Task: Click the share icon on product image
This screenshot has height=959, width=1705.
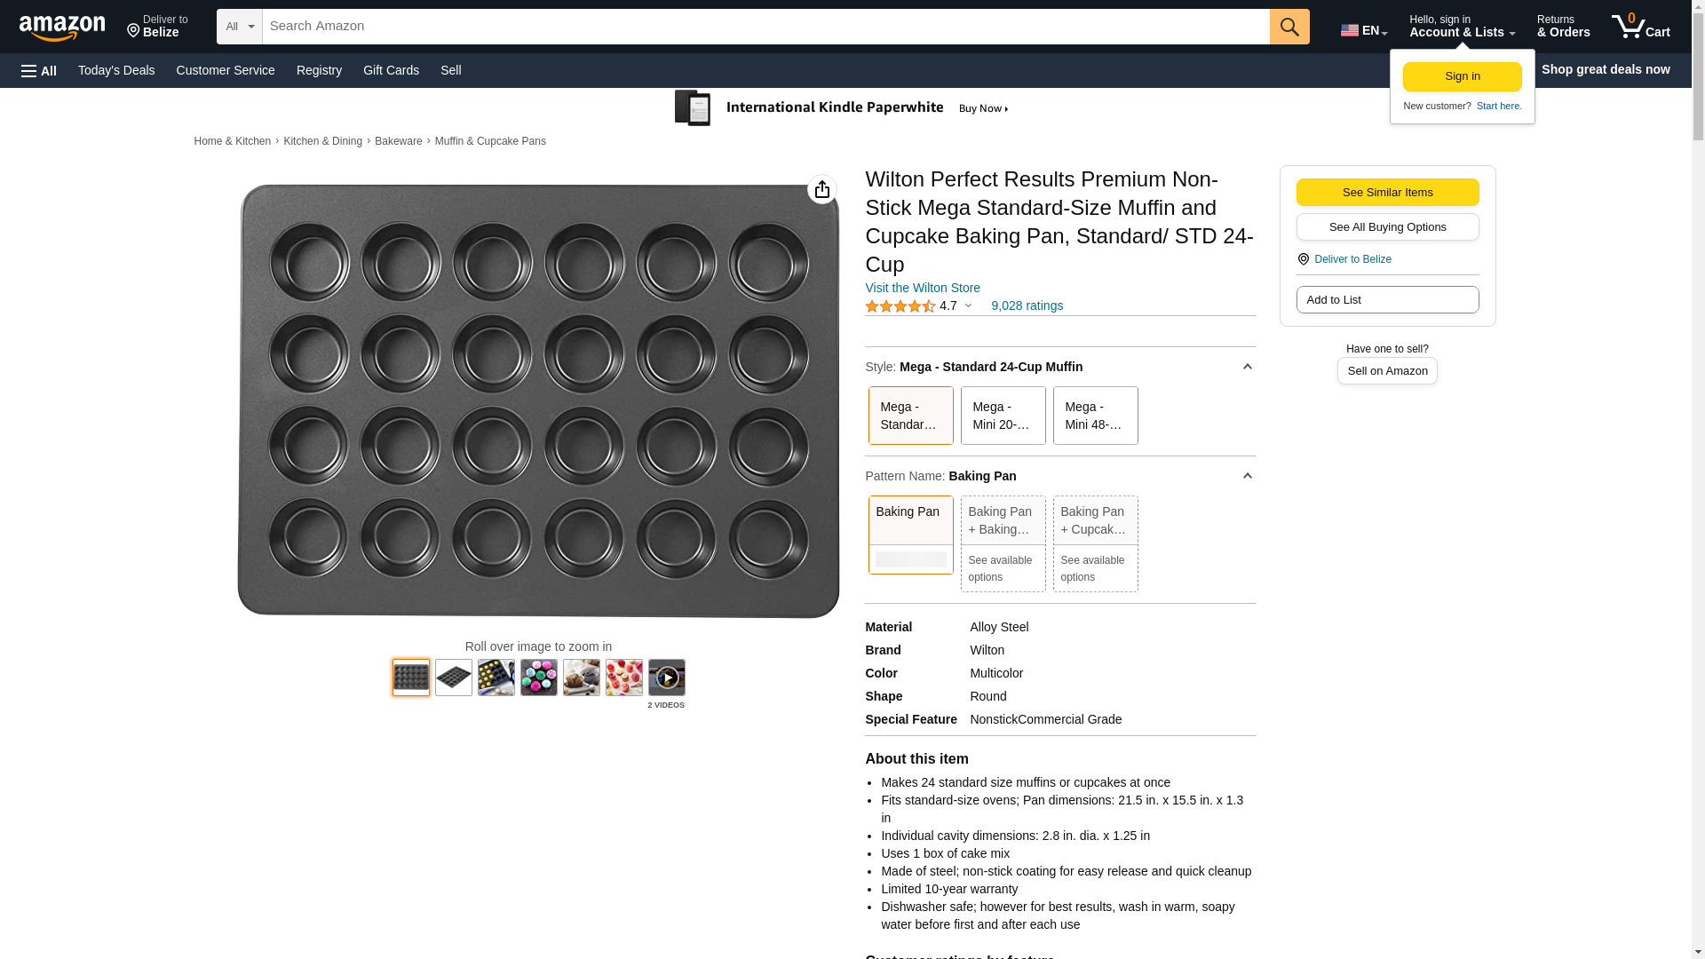Action: [x=821, y=189]
